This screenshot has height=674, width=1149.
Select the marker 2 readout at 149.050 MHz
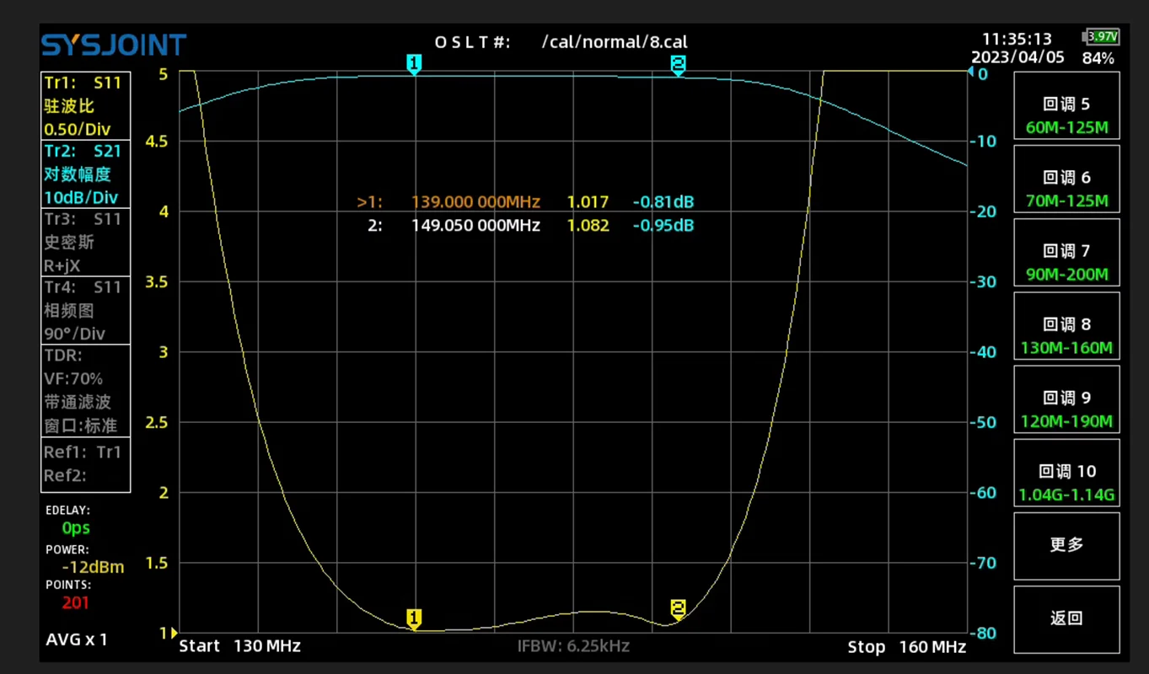(x=530, y=226)
